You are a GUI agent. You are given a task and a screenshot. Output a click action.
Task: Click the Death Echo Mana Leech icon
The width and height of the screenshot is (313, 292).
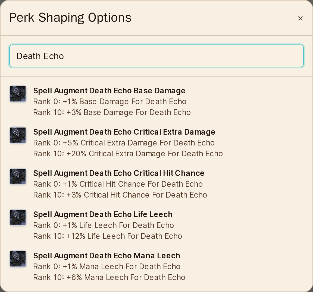pyautogui.click(x=18, y=259)
